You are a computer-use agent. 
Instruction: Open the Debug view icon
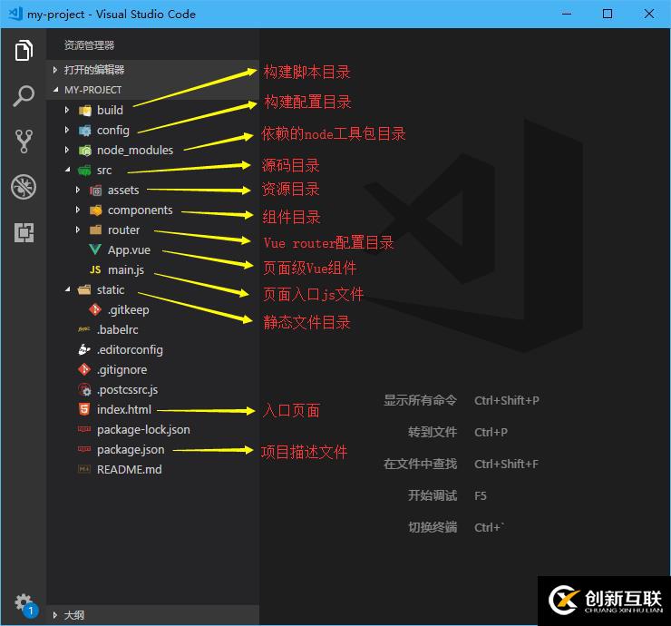(24, 187)
